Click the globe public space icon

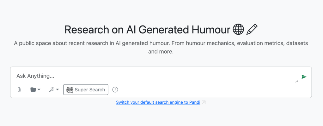point(238,30)
